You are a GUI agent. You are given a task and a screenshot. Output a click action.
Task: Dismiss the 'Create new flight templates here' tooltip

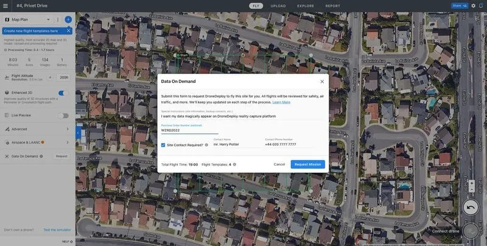(68, 30)
